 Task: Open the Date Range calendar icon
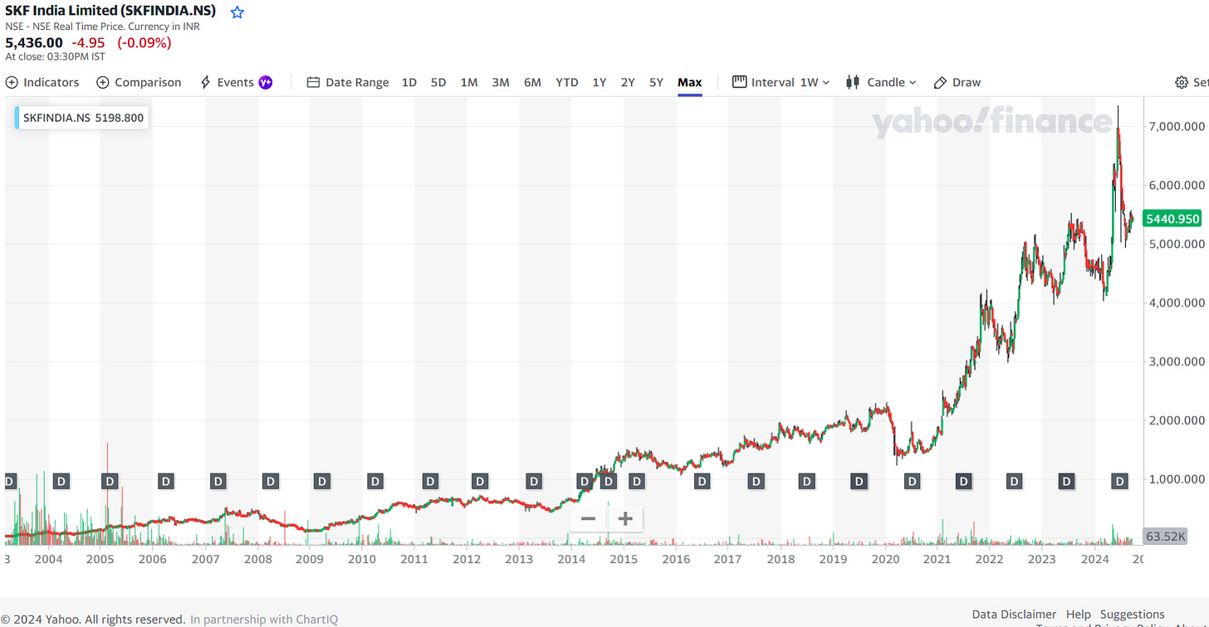coord(313,82)
